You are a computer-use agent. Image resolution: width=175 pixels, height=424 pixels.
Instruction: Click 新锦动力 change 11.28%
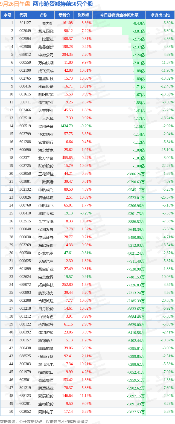click(85, 340)
